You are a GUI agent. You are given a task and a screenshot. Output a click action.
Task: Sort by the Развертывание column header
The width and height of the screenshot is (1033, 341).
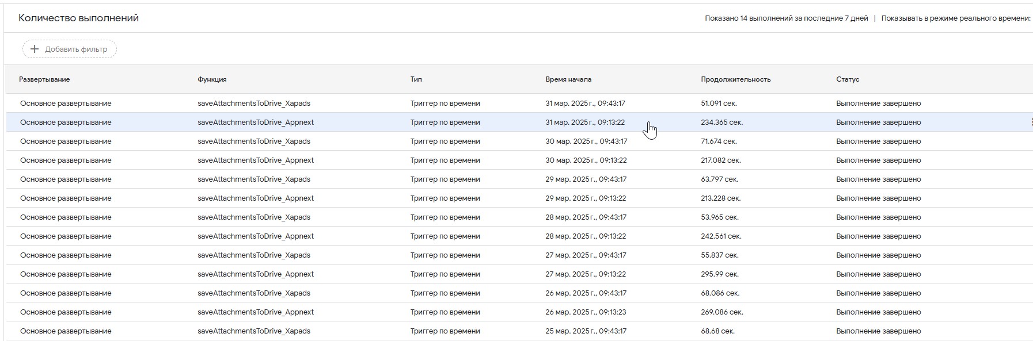tap(44, 79)
